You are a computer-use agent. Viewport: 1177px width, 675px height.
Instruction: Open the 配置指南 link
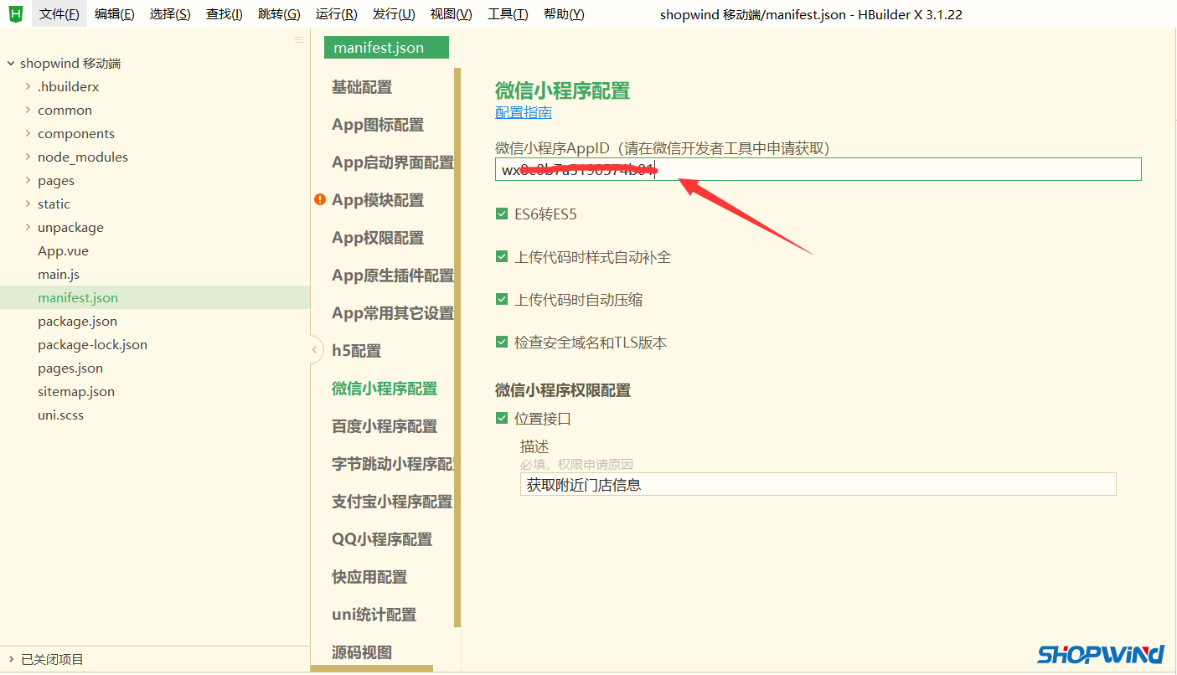pos(524,112)
